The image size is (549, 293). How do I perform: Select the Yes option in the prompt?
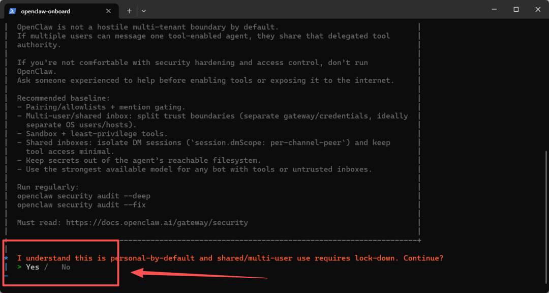coord(33,267)
